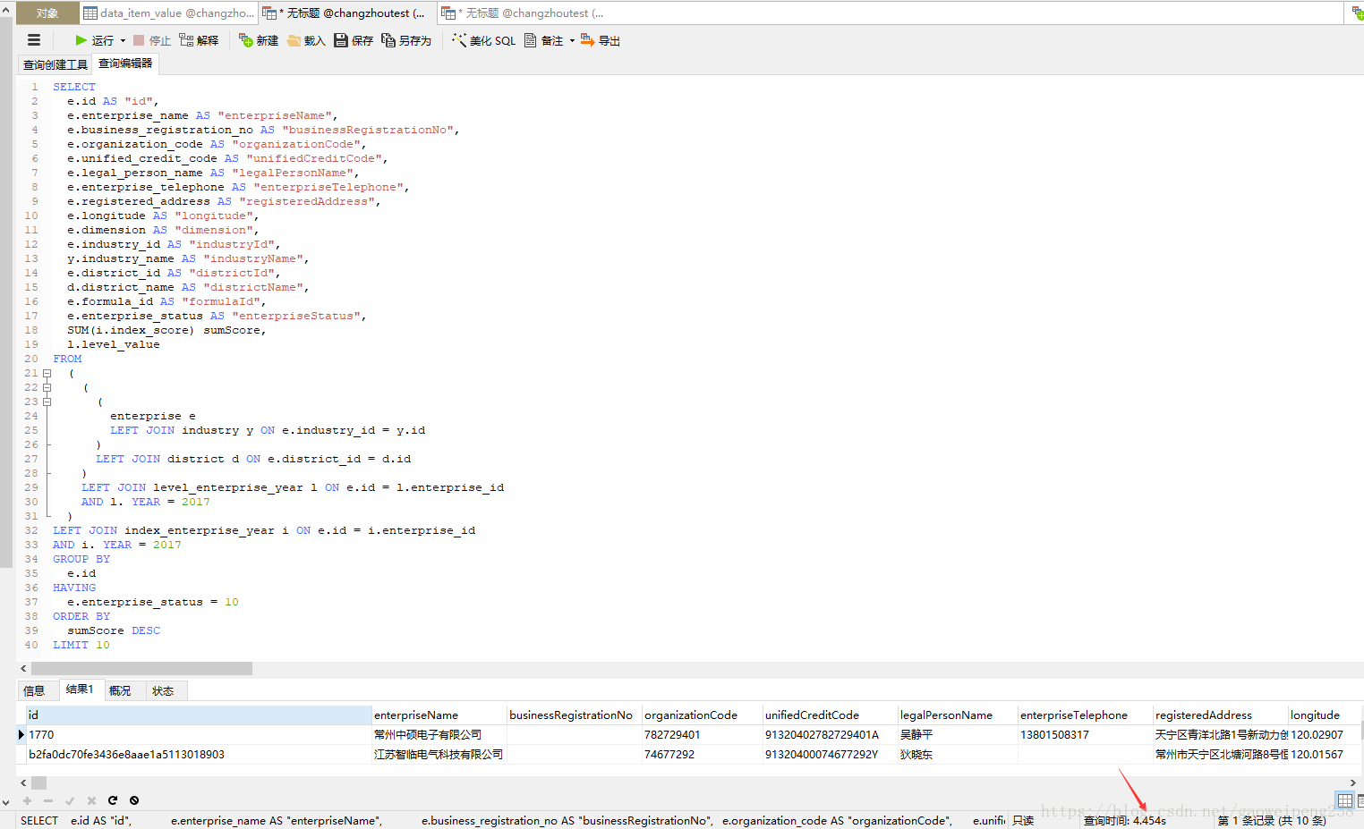
Task: Click results grid scroll-right arrow
Action: tap(1352, 782)
